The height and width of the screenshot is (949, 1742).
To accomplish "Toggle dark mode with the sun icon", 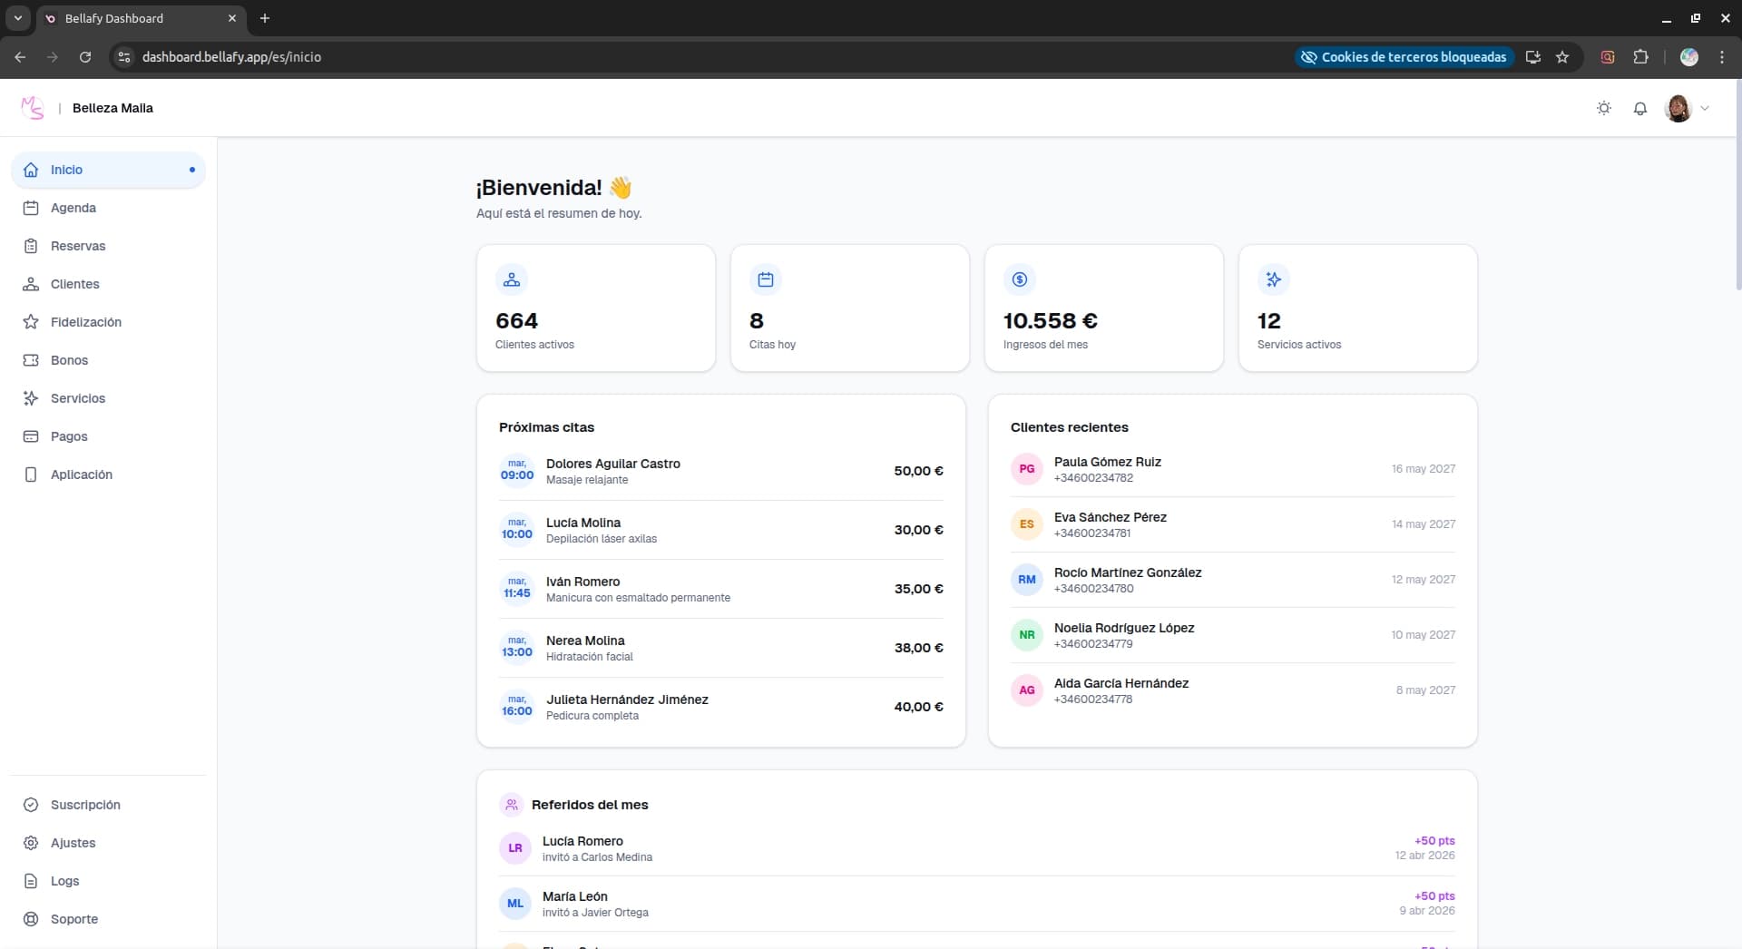I will pyautogui.click(x=1603, y=108).
